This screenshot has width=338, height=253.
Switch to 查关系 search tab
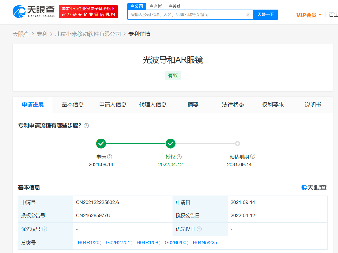(x=174, y=6)
